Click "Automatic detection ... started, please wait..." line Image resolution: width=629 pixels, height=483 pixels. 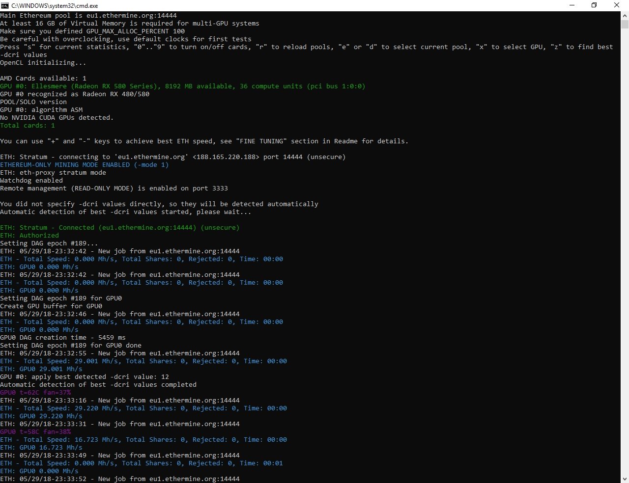tap(126, 212)
